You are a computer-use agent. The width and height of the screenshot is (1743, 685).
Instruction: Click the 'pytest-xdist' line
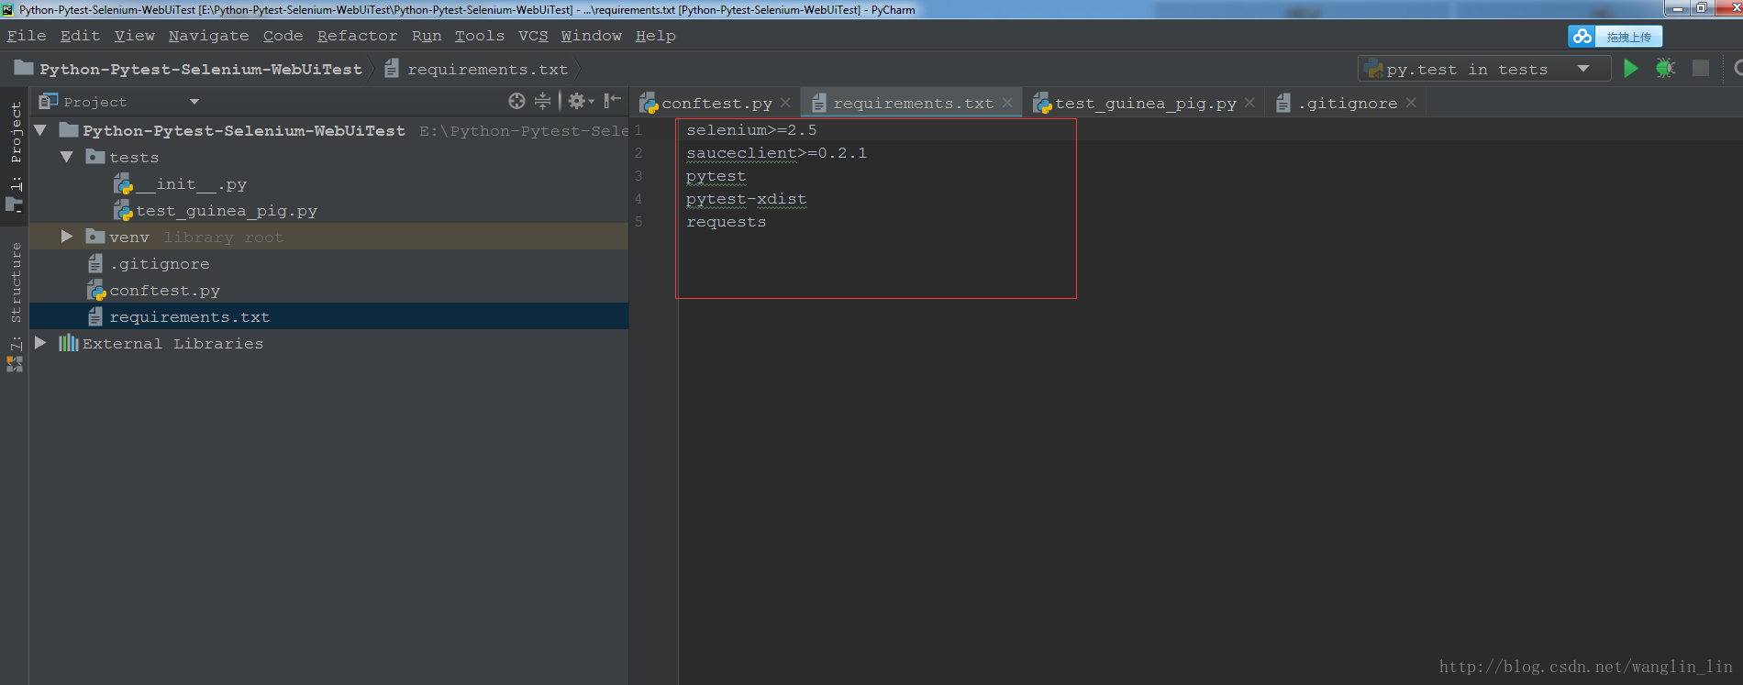click(747, 199)
